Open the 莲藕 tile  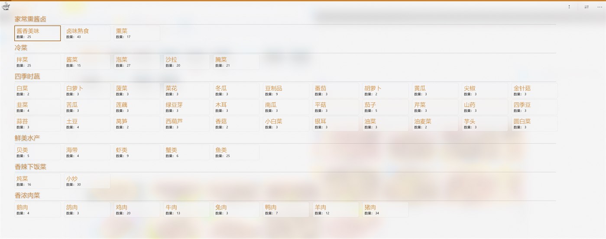tap(137, 107)
